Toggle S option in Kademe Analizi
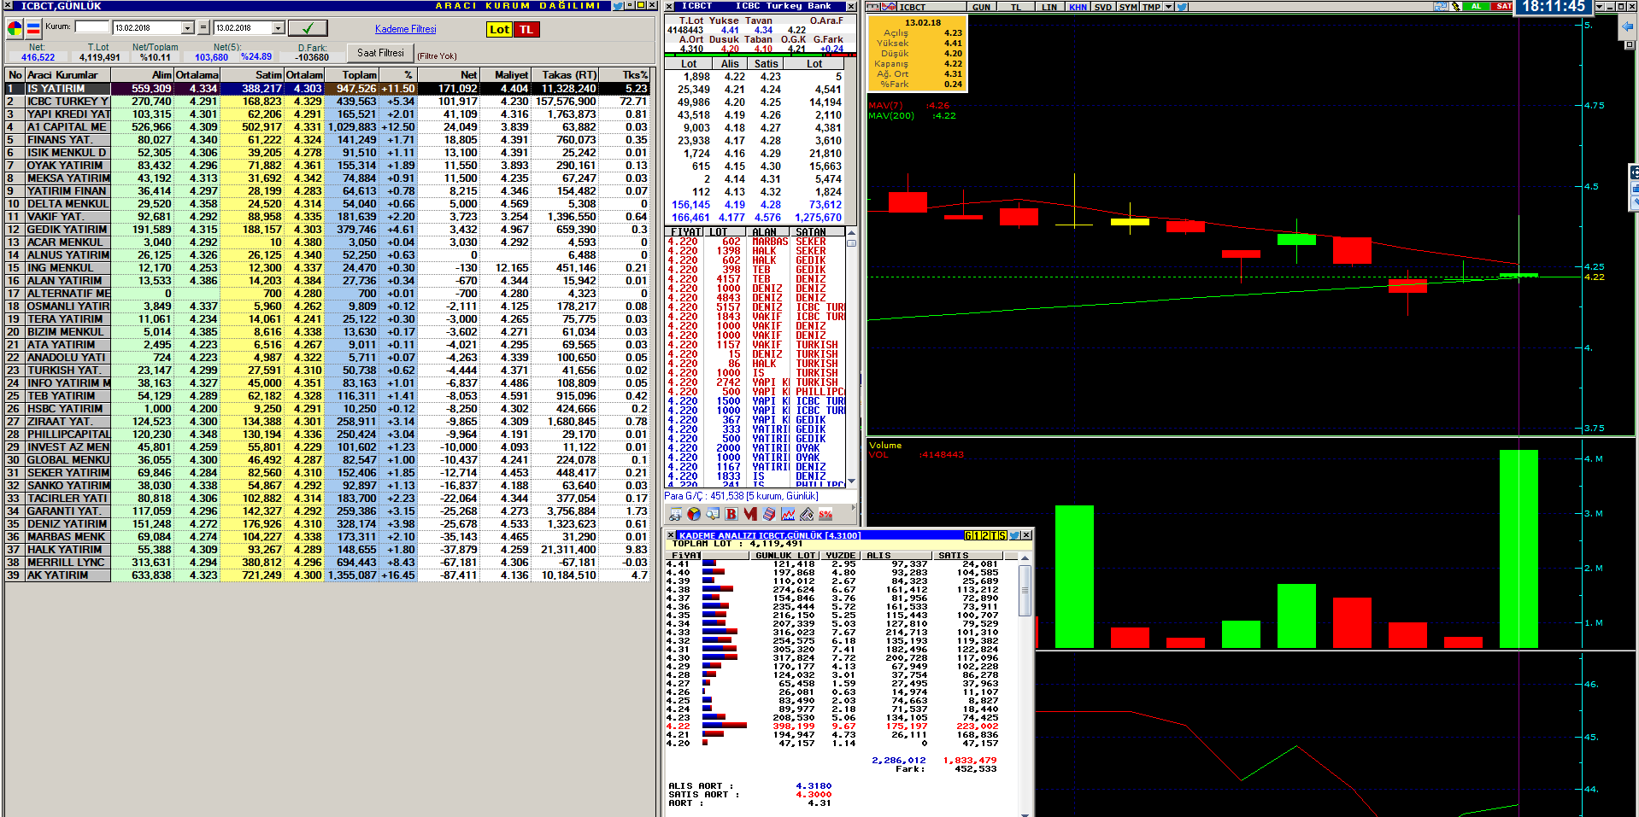 click(x=1002, y=535)
